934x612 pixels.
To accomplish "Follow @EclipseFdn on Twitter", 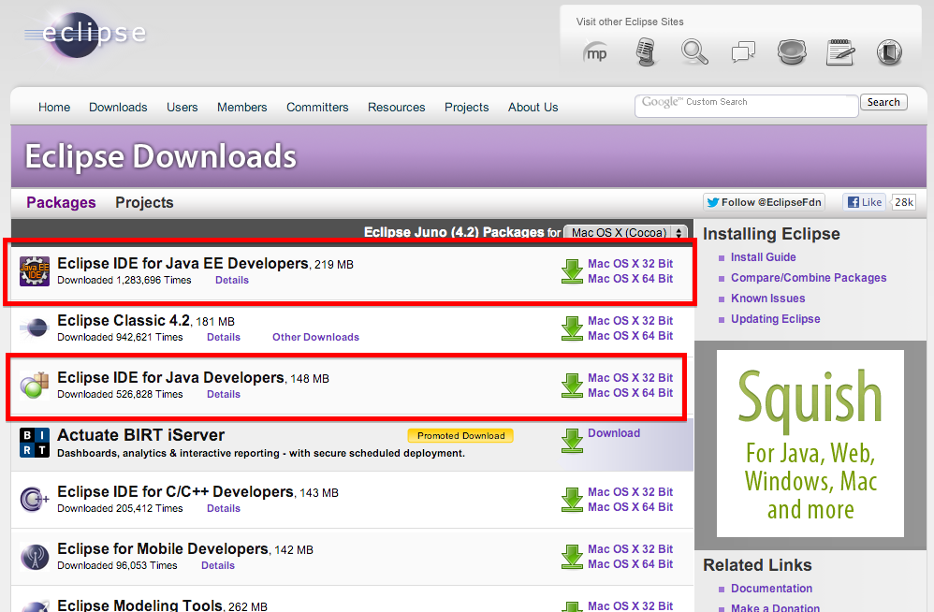I will [765, 202].
